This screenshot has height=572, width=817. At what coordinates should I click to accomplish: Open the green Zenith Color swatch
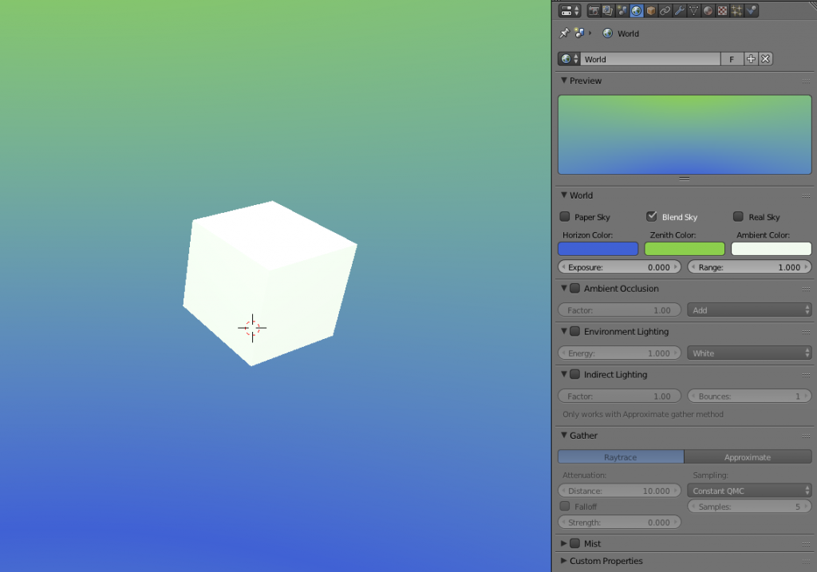coord(685,249)
